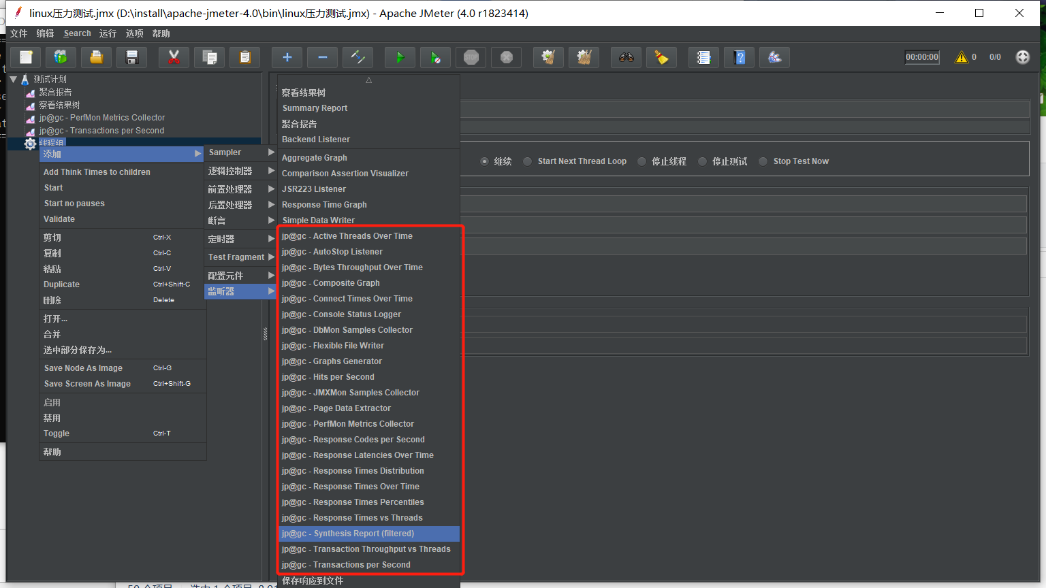Click the Open file folder icon
Viewport: 1046px width, 588px height.
click(x=97, y=58)
